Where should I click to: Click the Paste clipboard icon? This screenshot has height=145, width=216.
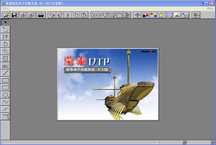click(84, 15)
